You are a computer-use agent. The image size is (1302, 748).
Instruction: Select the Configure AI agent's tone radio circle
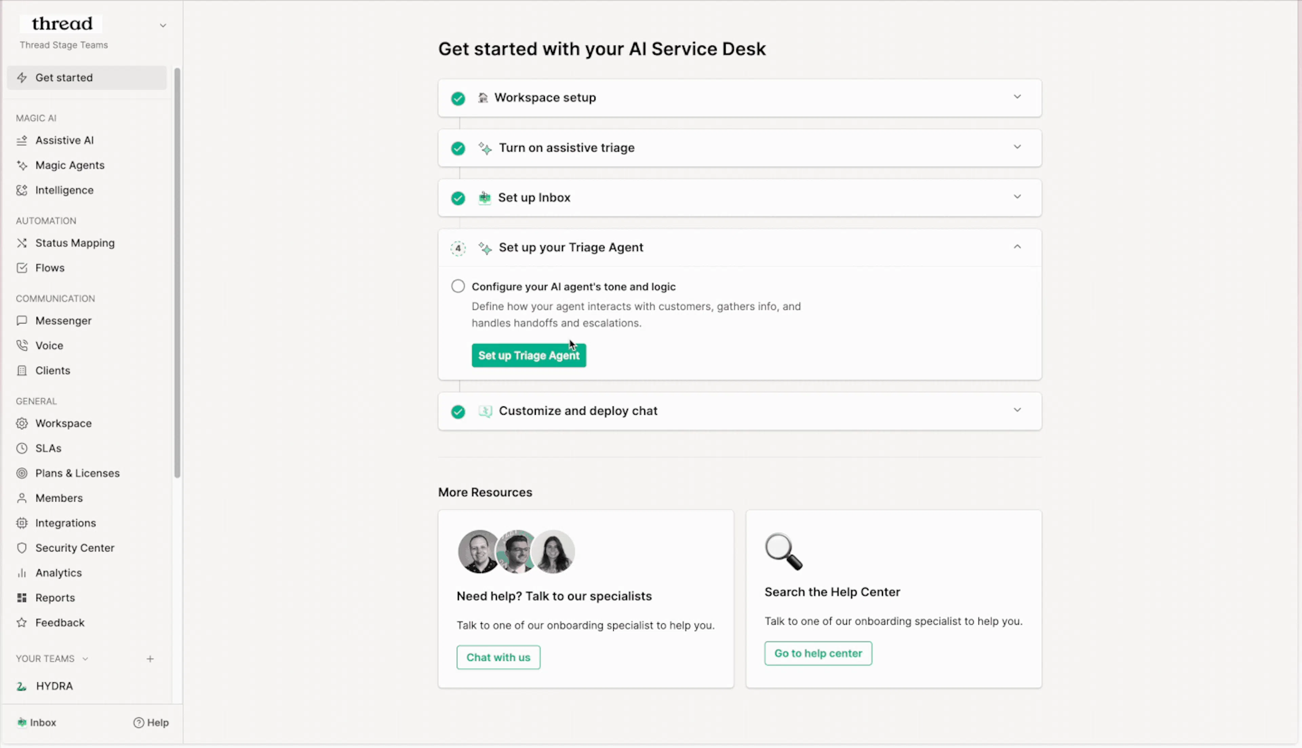[x=458, y=286]
